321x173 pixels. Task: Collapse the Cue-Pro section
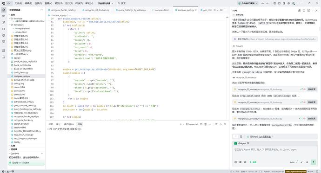tap(9, 154)
